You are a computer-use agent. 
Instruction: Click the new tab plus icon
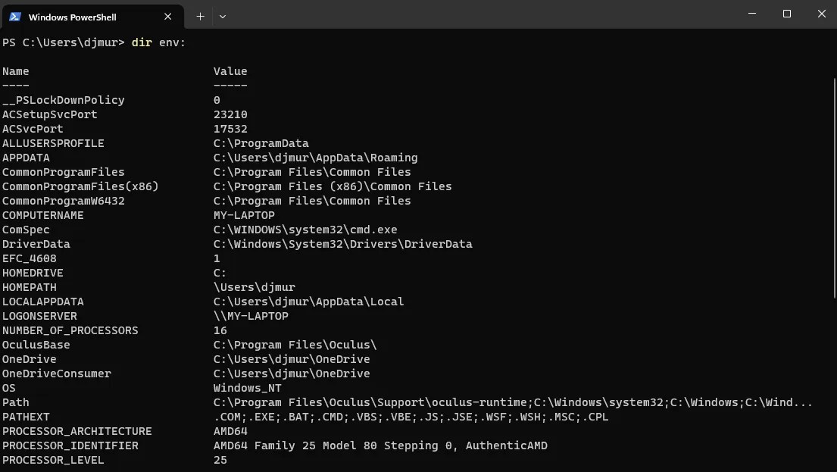[x=200, y=16]
